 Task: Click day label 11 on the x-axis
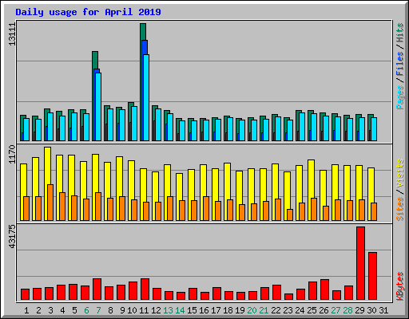(x=144, y=310)
